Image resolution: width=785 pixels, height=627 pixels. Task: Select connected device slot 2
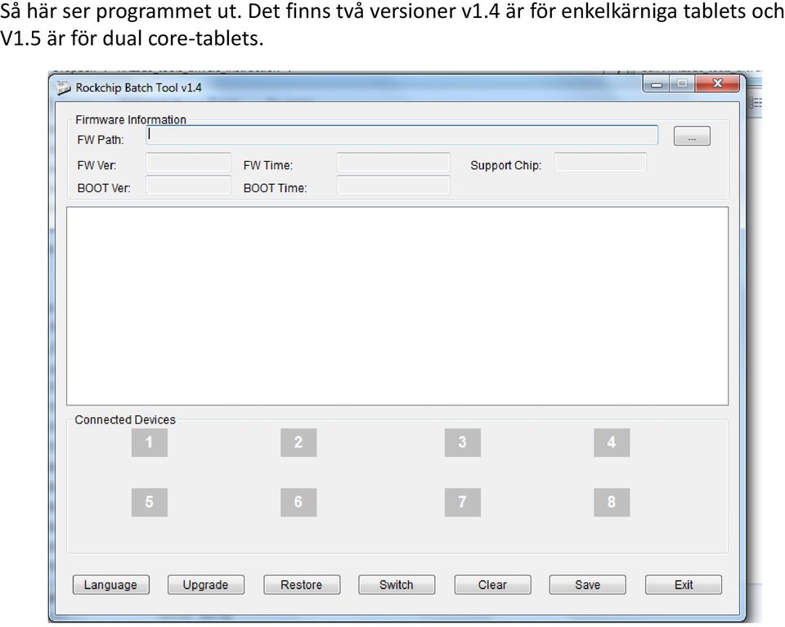click(298, 442)
